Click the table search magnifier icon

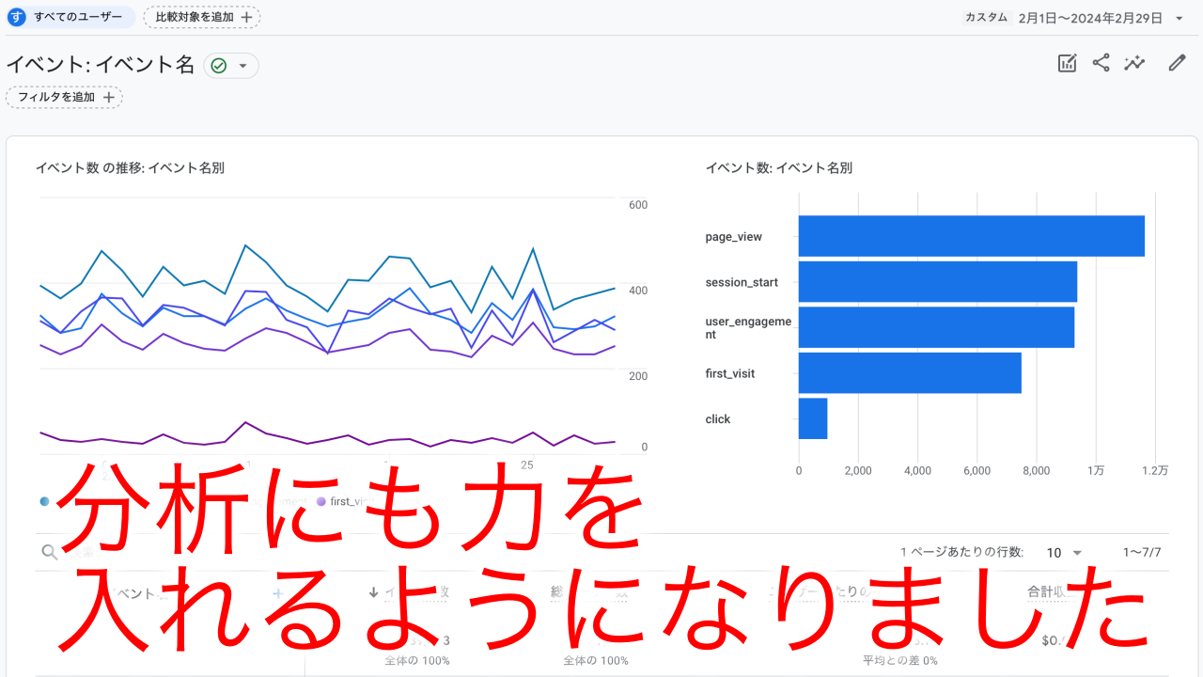pos(50,552)
